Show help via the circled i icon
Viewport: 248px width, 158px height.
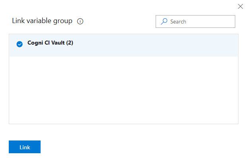tap(80, 21)
